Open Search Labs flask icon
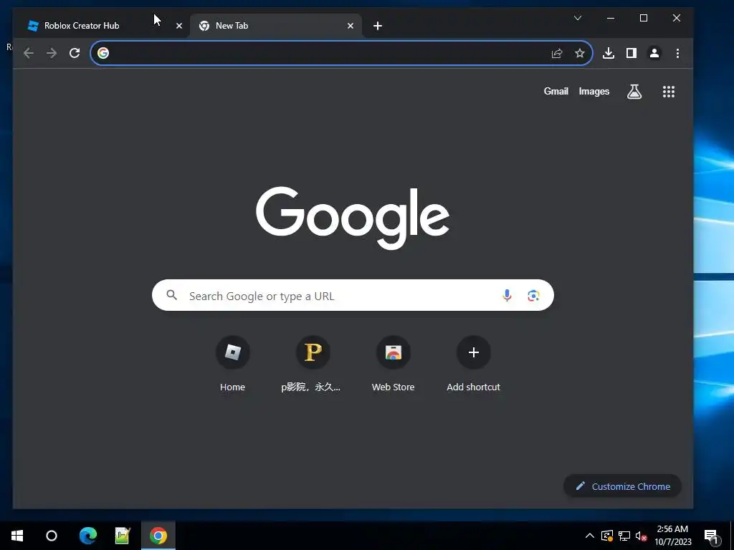 pyautogui.click(x=634, y=92)
